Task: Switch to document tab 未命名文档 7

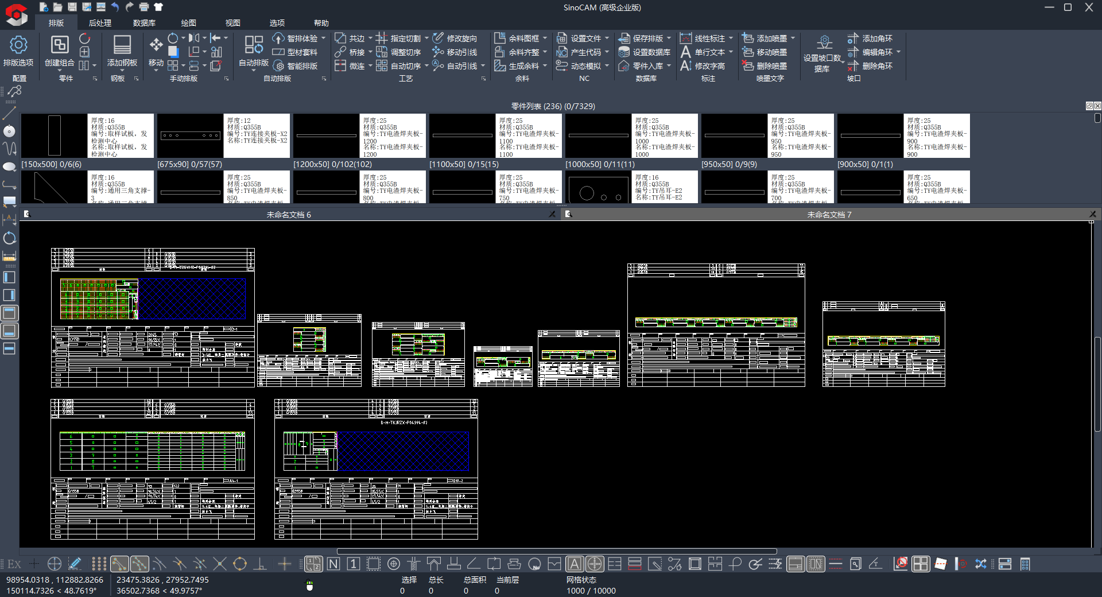Action: point(829,215)
